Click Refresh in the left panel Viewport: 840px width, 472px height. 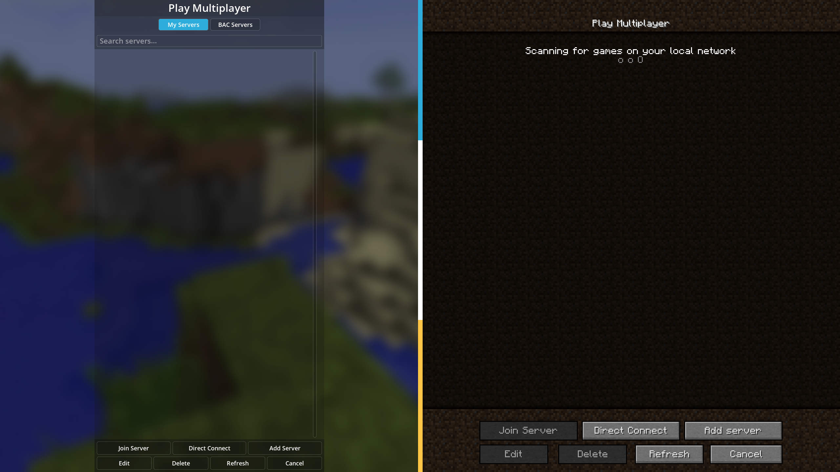tap(238, 463)
